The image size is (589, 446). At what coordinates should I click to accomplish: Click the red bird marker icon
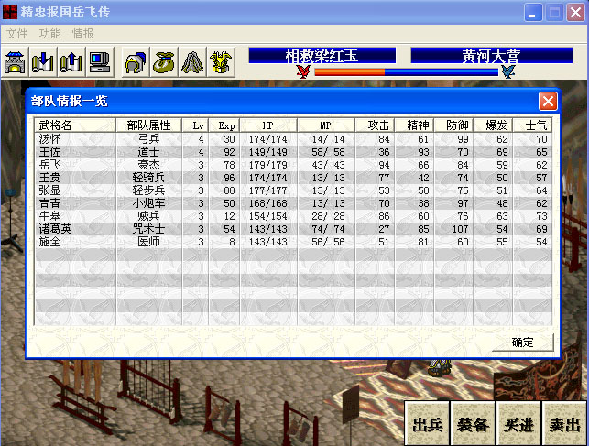(x=303, y=71)
